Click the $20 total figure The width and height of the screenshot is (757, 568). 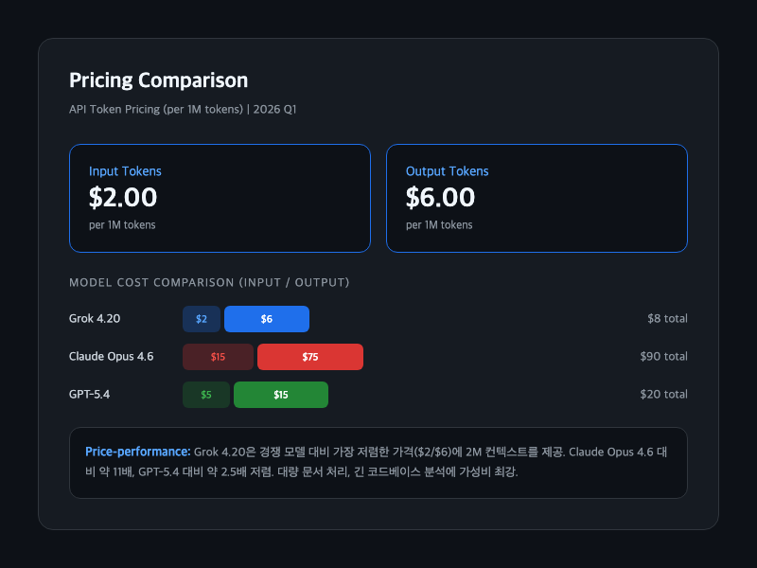663,395
